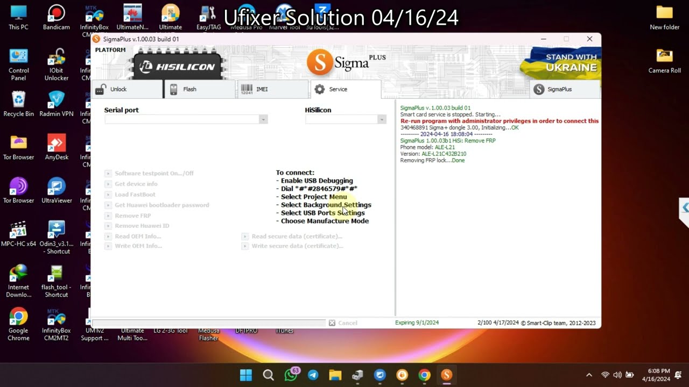
Task: Click the Expiring 9/1/2024 license text
Action: coord(417,322)
